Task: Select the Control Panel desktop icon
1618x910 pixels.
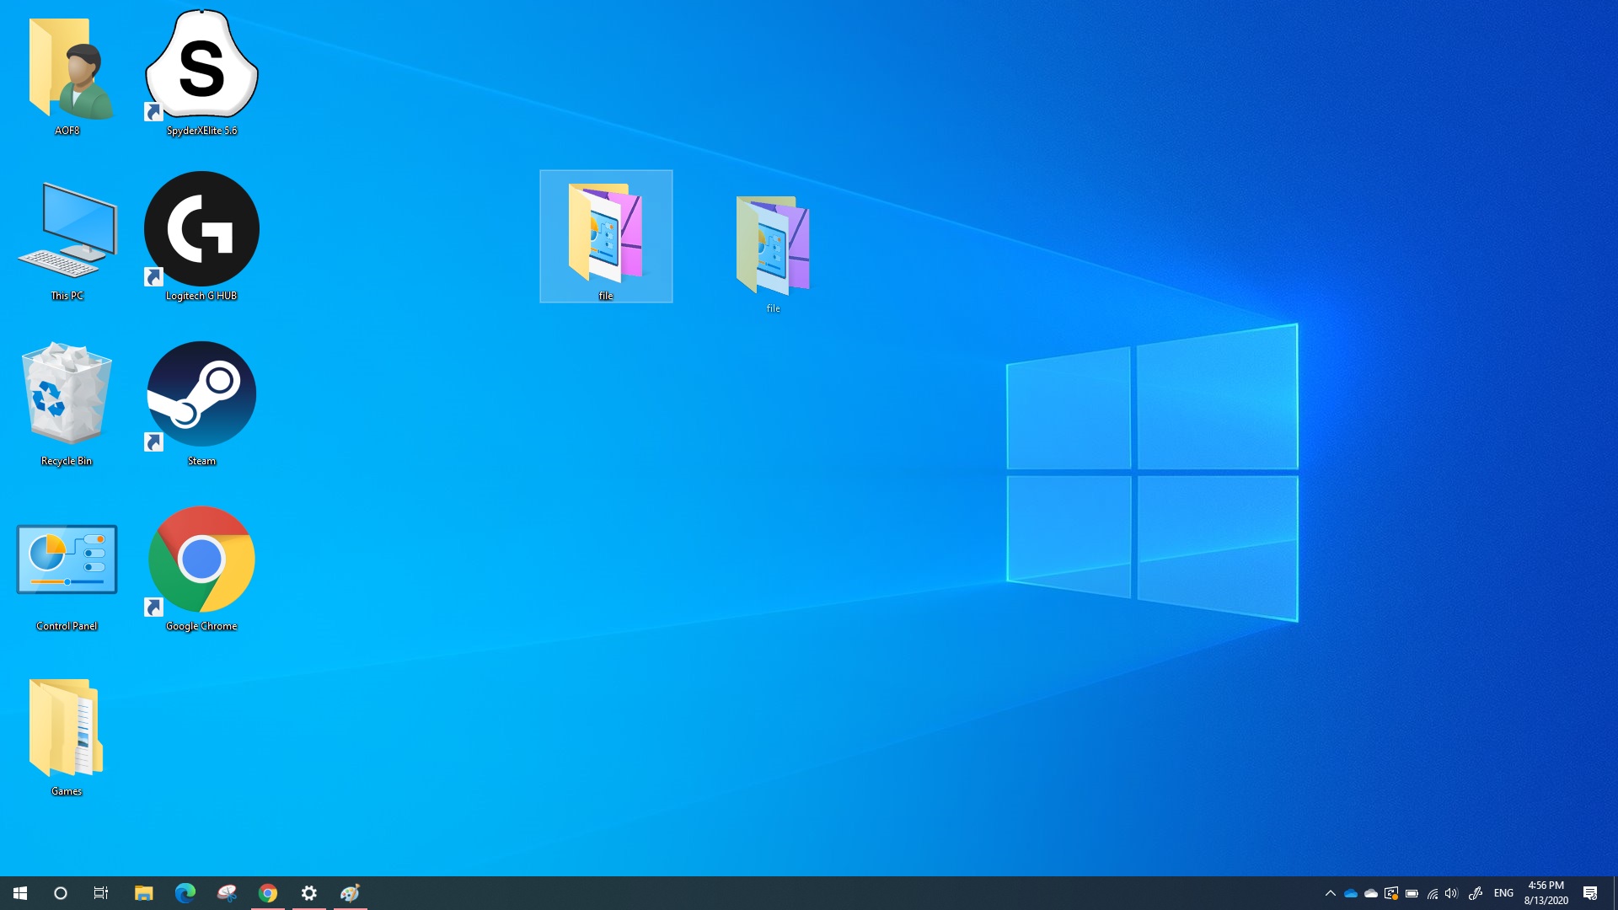Action: point(67,560)
